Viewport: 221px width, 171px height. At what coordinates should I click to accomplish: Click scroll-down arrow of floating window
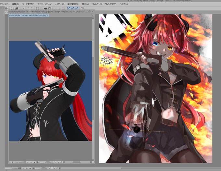click(x=93, y=160)
